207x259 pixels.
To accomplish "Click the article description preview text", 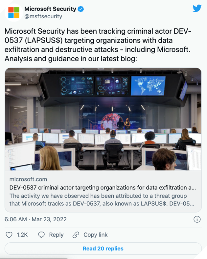I will pos(103,200).
